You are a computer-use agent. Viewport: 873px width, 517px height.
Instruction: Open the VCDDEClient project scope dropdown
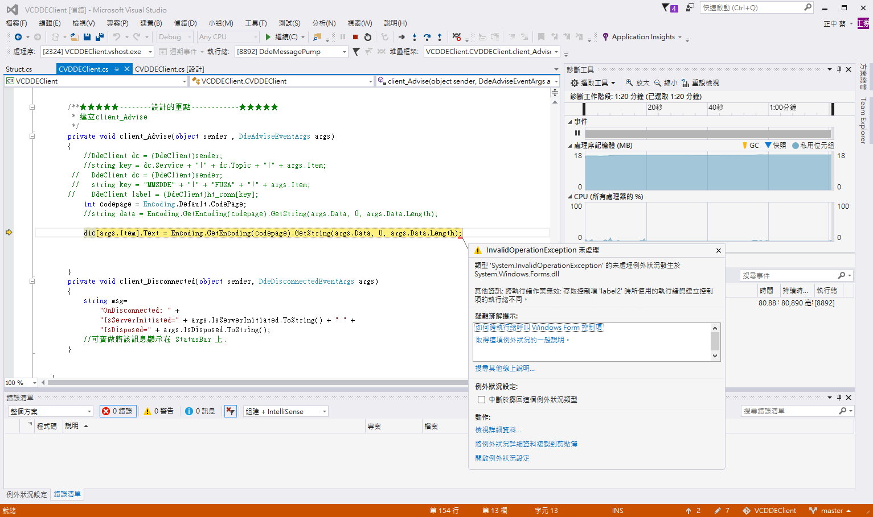pos(96,81)
